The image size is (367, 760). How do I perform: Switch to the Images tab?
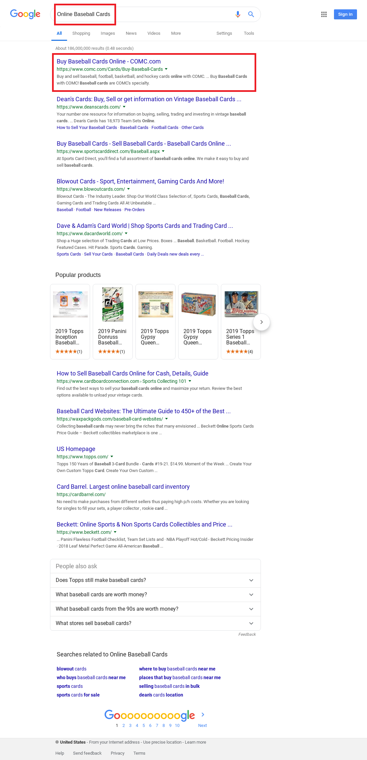pyautogui.click(x=108, y=33)
